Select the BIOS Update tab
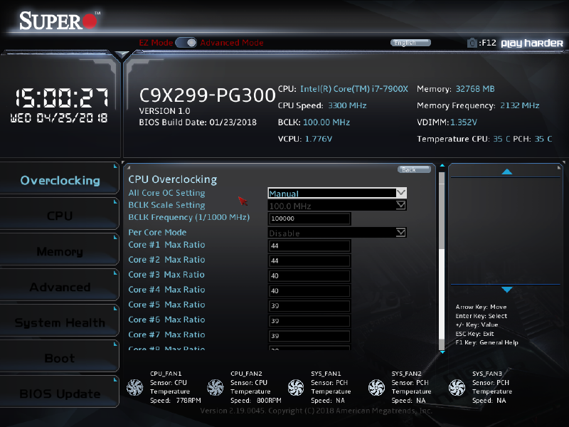 click(60, 392)
